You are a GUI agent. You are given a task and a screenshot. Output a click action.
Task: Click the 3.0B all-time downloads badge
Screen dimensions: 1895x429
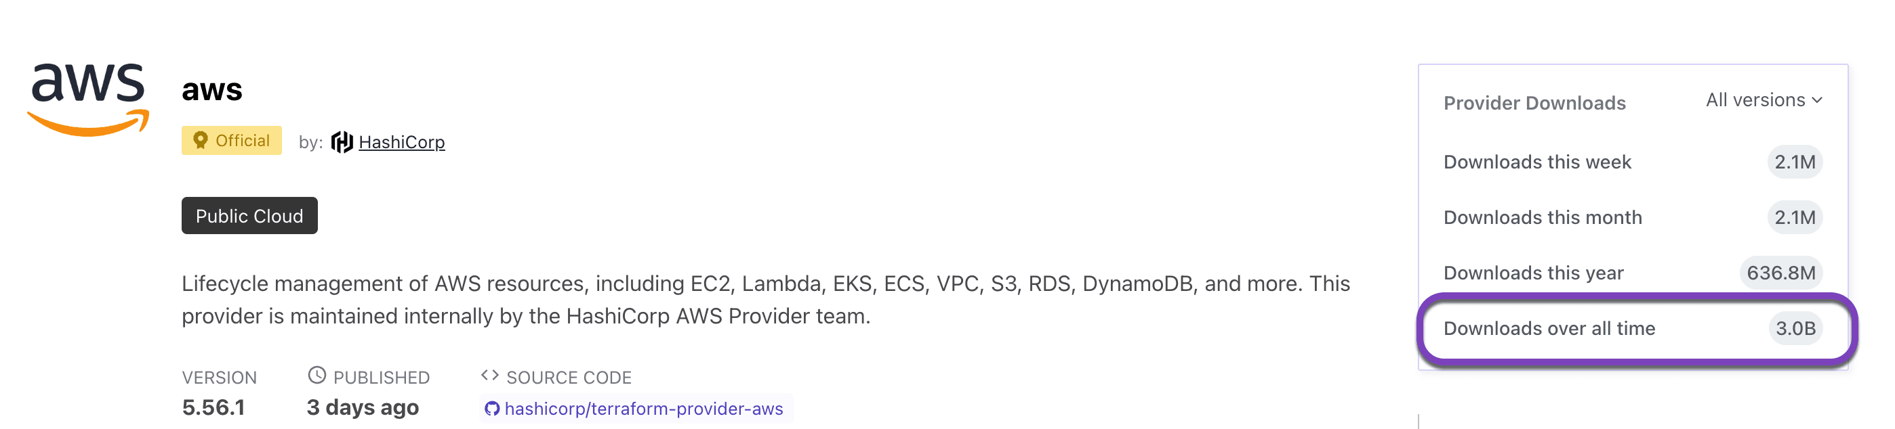[x=1795, y=328]
